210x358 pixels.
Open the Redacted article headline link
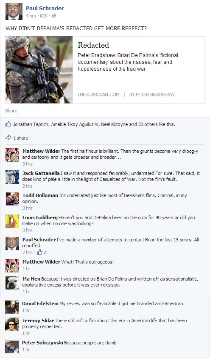coord(93,45)
